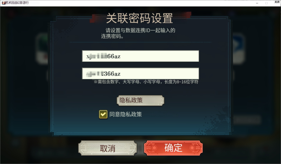281x164 pixels.
Task: Click the 咒术回战幻影游行 window title
Action: (17, 3)
